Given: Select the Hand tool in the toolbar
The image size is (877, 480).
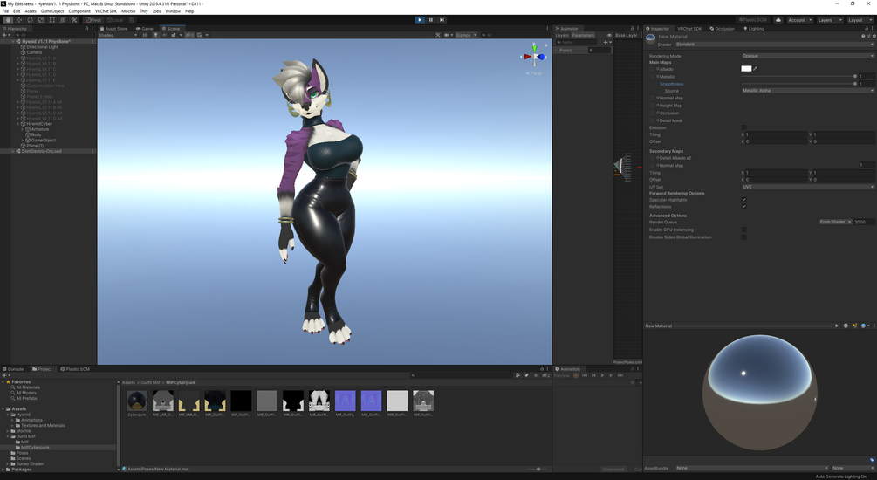Looking at the screenshot, I should (x=8, y=19).
